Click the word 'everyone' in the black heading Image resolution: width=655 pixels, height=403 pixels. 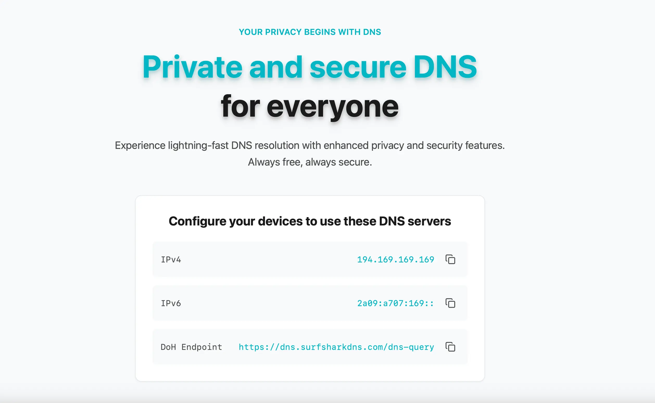pos(332,107)
